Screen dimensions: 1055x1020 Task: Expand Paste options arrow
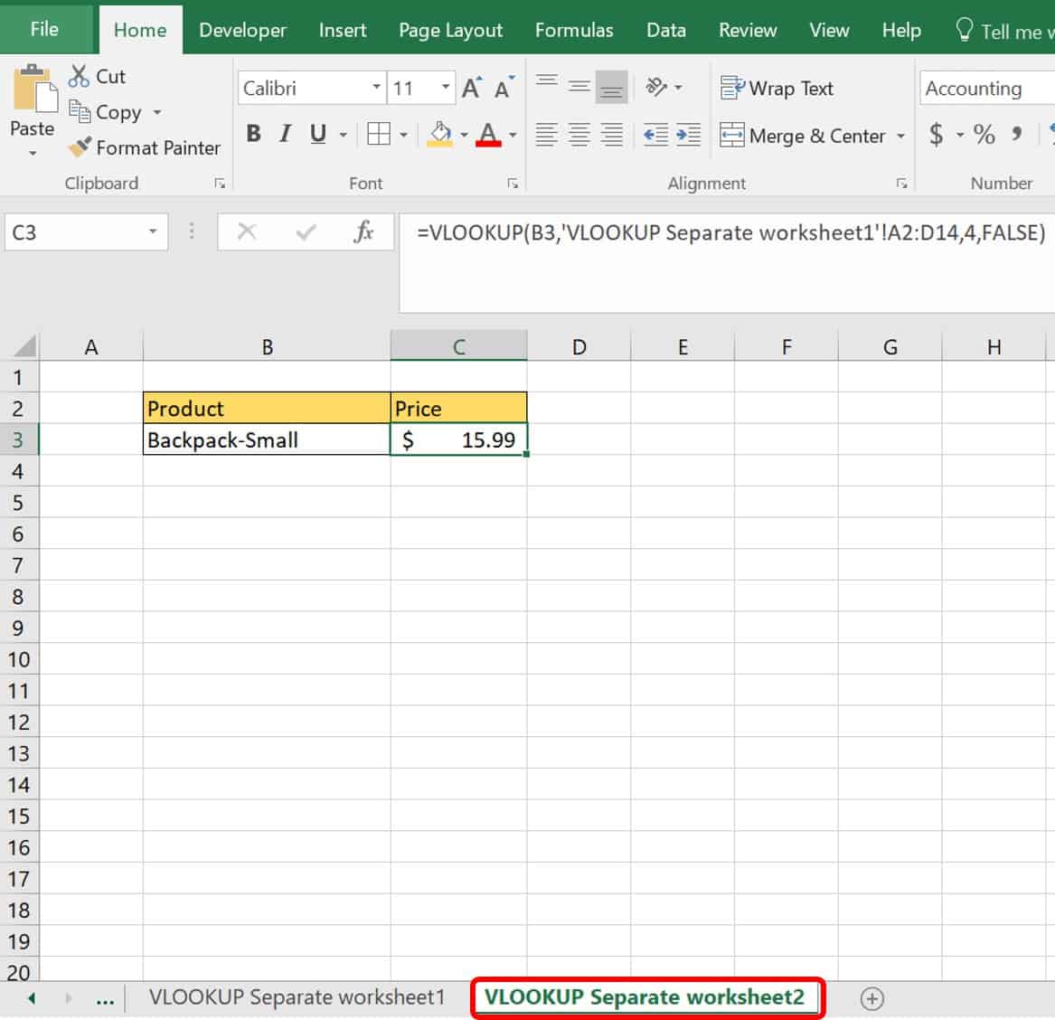(33, 154)
